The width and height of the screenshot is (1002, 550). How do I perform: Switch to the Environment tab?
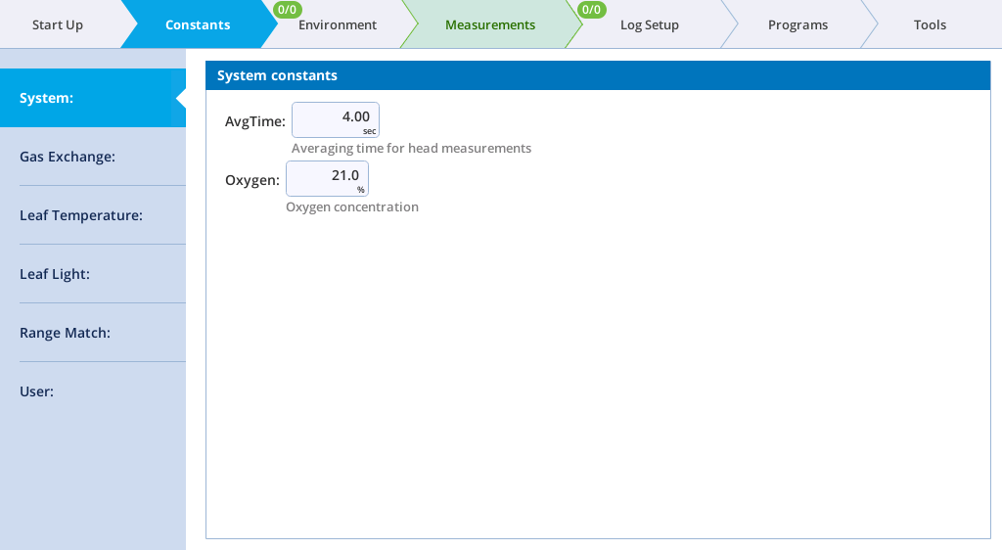point(338,25)
